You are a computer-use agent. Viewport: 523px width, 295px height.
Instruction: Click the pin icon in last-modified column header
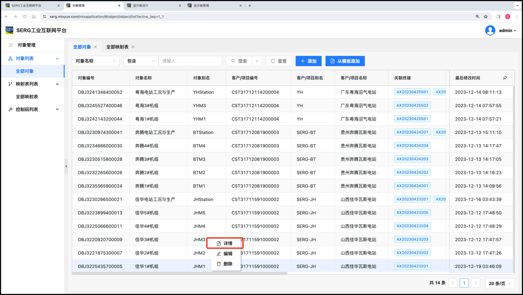pos(505,78)
